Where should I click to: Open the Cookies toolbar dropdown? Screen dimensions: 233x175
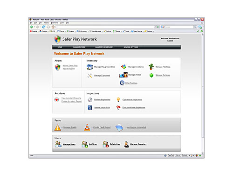point(44,31)
